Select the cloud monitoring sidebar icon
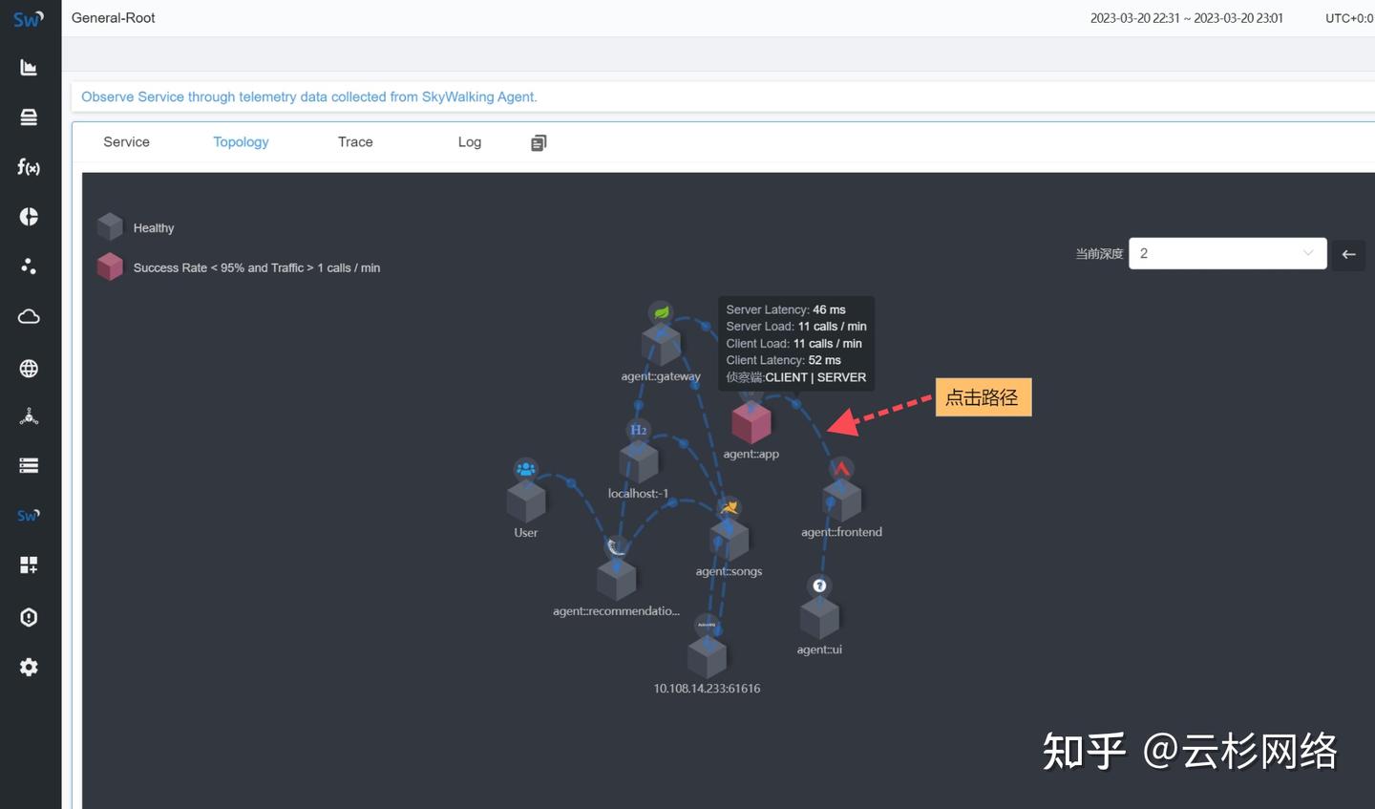 click(x=29, y=316)
